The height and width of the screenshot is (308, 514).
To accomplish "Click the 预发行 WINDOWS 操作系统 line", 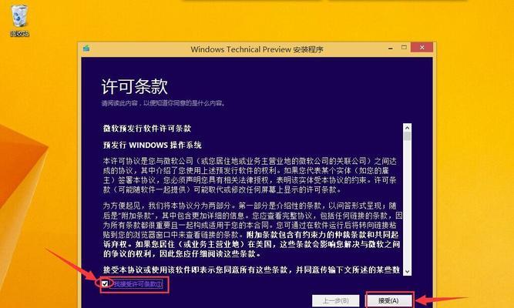I will coord(152,146).
